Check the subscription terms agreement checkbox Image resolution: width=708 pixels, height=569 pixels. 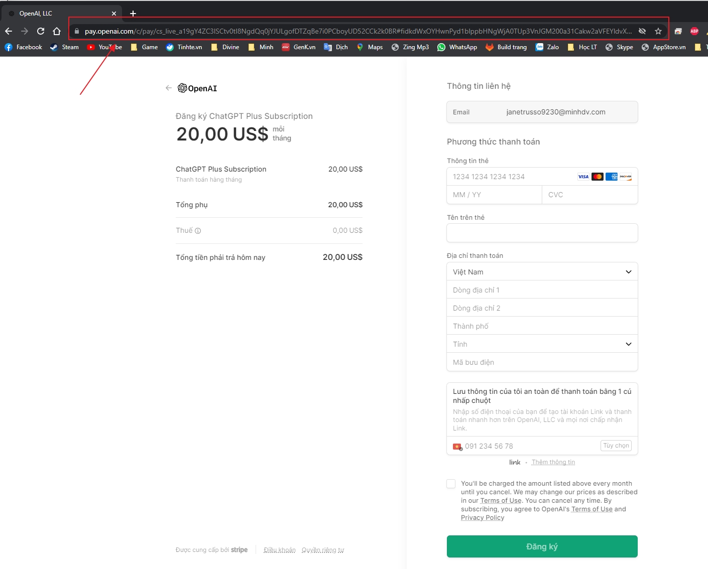(451, 484)
